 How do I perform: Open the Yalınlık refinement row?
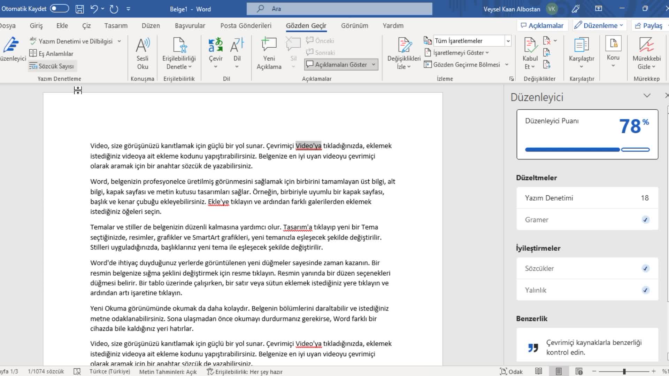(x=587, y=290)
